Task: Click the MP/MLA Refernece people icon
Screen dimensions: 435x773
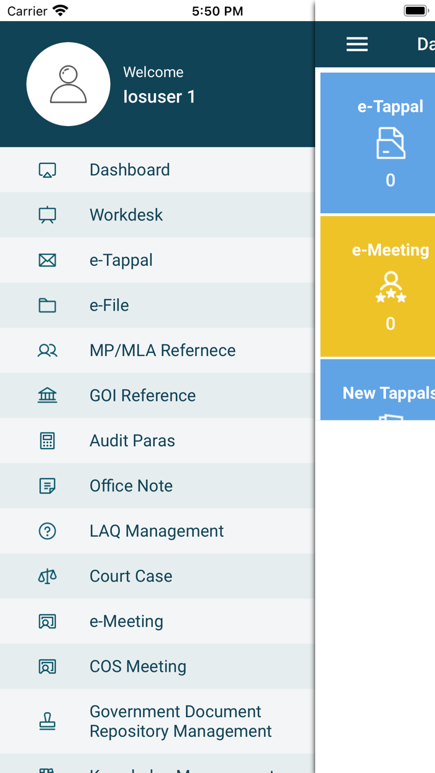Action: [47, 350]
